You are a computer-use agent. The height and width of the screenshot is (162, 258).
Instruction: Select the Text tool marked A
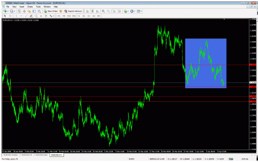pyautogui.click(x=41, y=16)
